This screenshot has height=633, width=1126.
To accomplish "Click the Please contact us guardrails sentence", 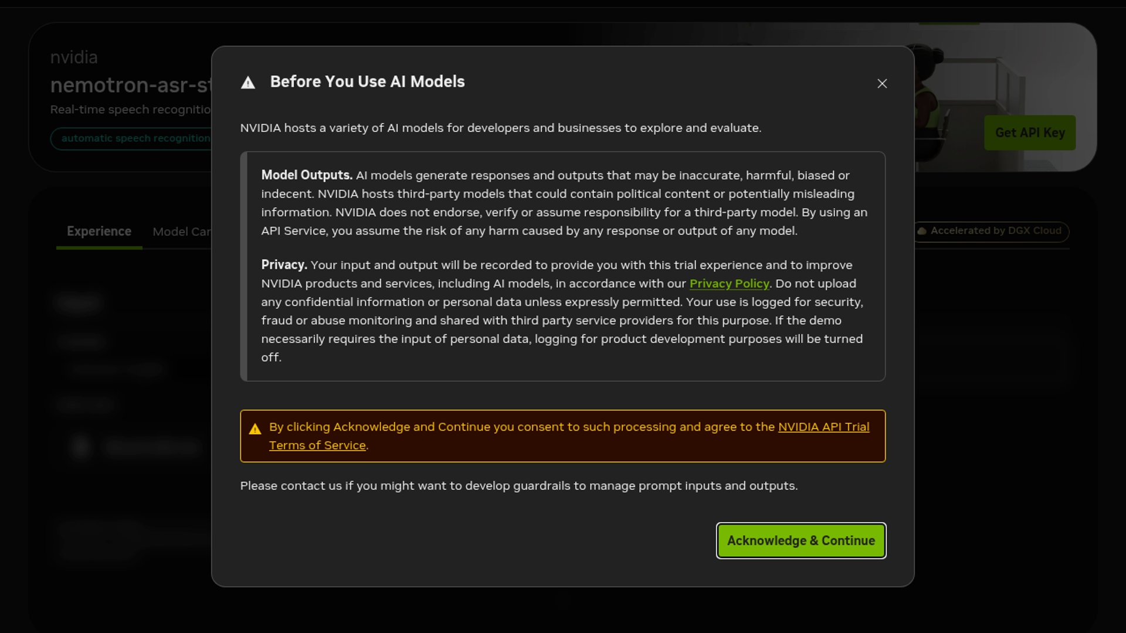I will [x=518, y=486].
